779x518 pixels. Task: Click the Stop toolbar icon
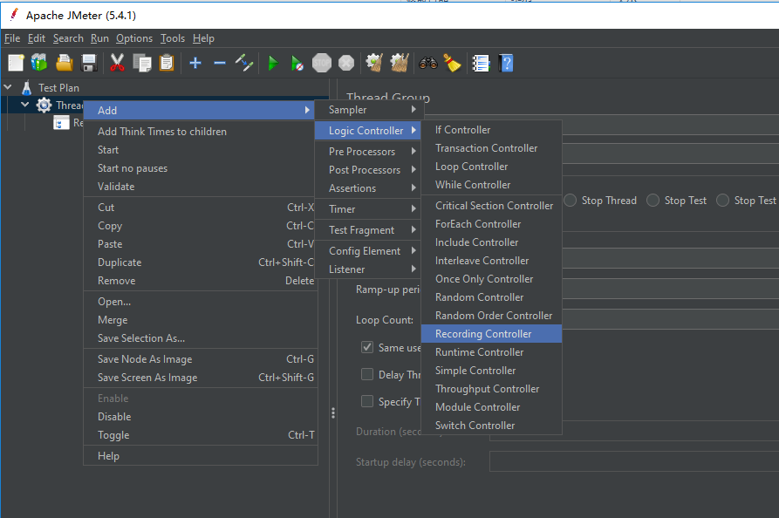(x=321, y=63)
